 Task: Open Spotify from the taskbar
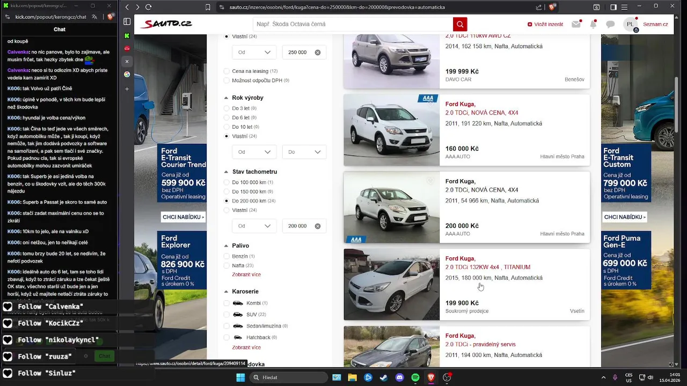pos(415,377)
